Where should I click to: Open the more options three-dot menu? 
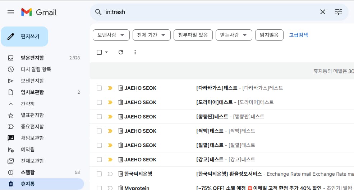[x=135, y=52]
